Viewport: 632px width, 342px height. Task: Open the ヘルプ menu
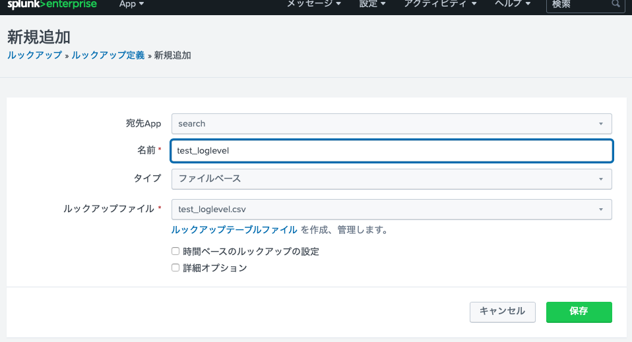pos(513,4)
